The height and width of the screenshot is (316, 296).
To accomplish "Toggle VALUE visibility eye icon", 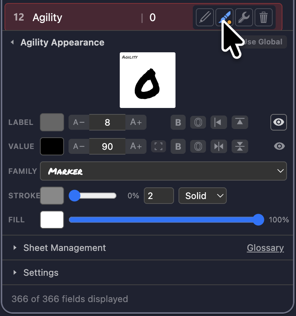I will [279, 146].
